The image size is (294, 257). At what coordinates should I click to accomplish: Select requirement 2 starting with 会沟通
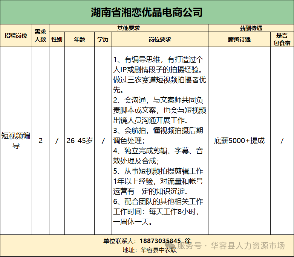pyautogui.click(x=159, y=110)
